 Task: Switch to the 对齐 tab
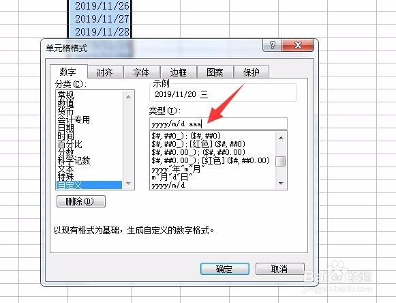pyautogui.click(x=105, y=72)
